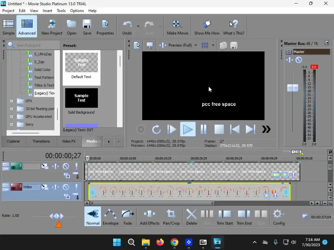
Task: Mute the Video track 3
Action: [66, 187]
